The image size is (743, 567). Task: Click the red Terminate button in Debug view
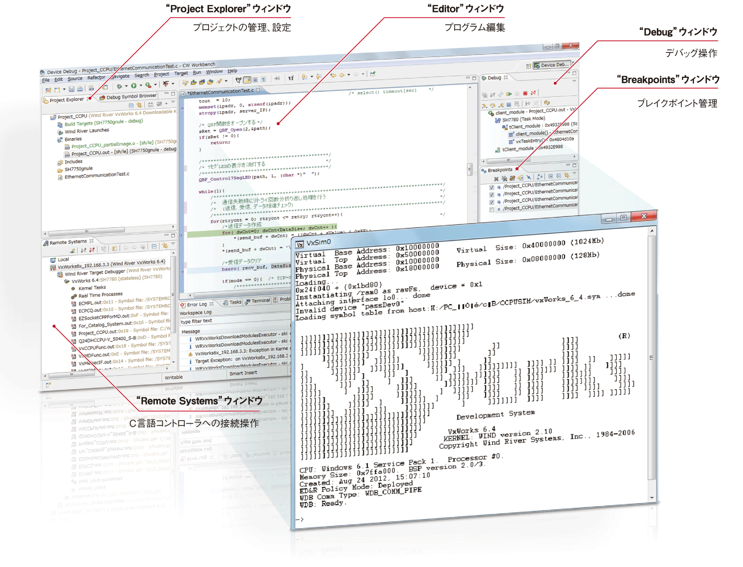525,93
